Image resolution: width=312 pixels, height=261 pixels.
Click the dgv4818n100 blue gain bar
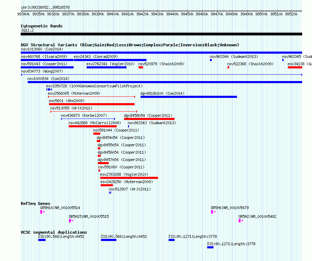pos(189,97)
